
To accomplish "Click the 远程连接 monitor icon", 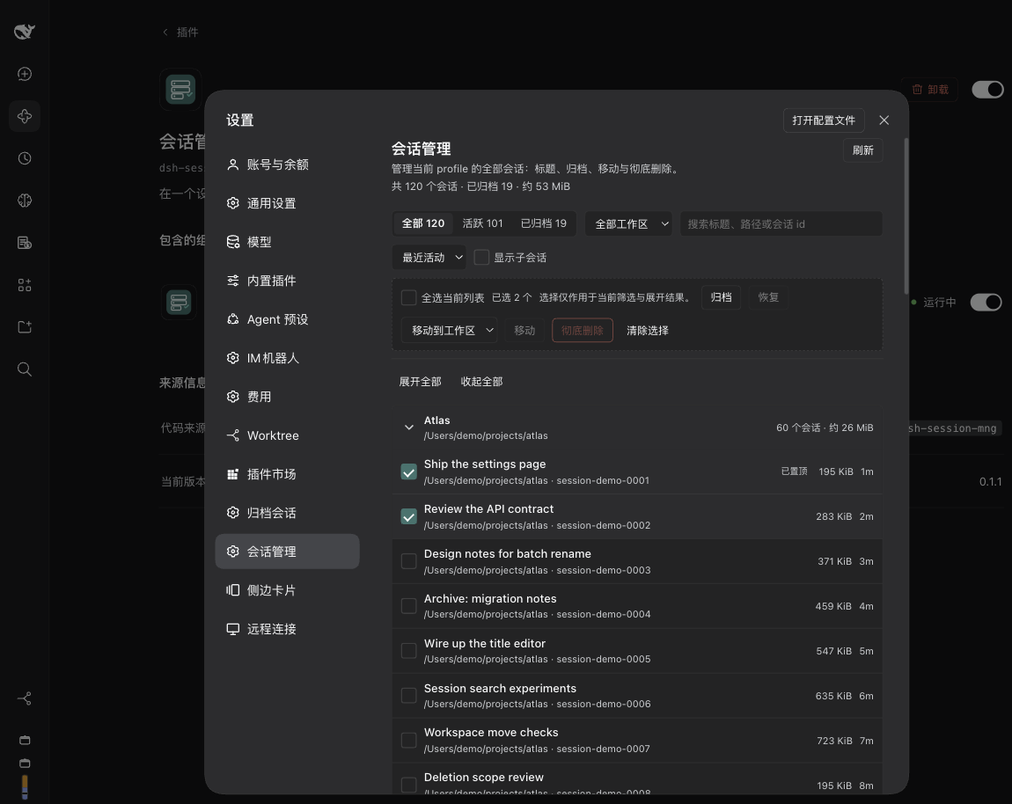I will point(233,629).
